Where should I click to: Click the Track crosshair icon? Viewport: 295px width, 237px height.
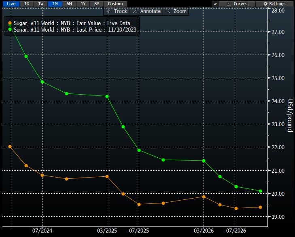108,11
